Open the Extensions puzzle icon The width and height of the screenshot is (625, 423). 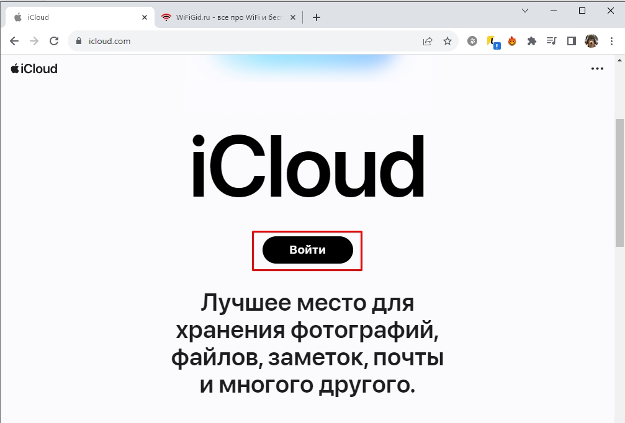click(x=532, y=41)
